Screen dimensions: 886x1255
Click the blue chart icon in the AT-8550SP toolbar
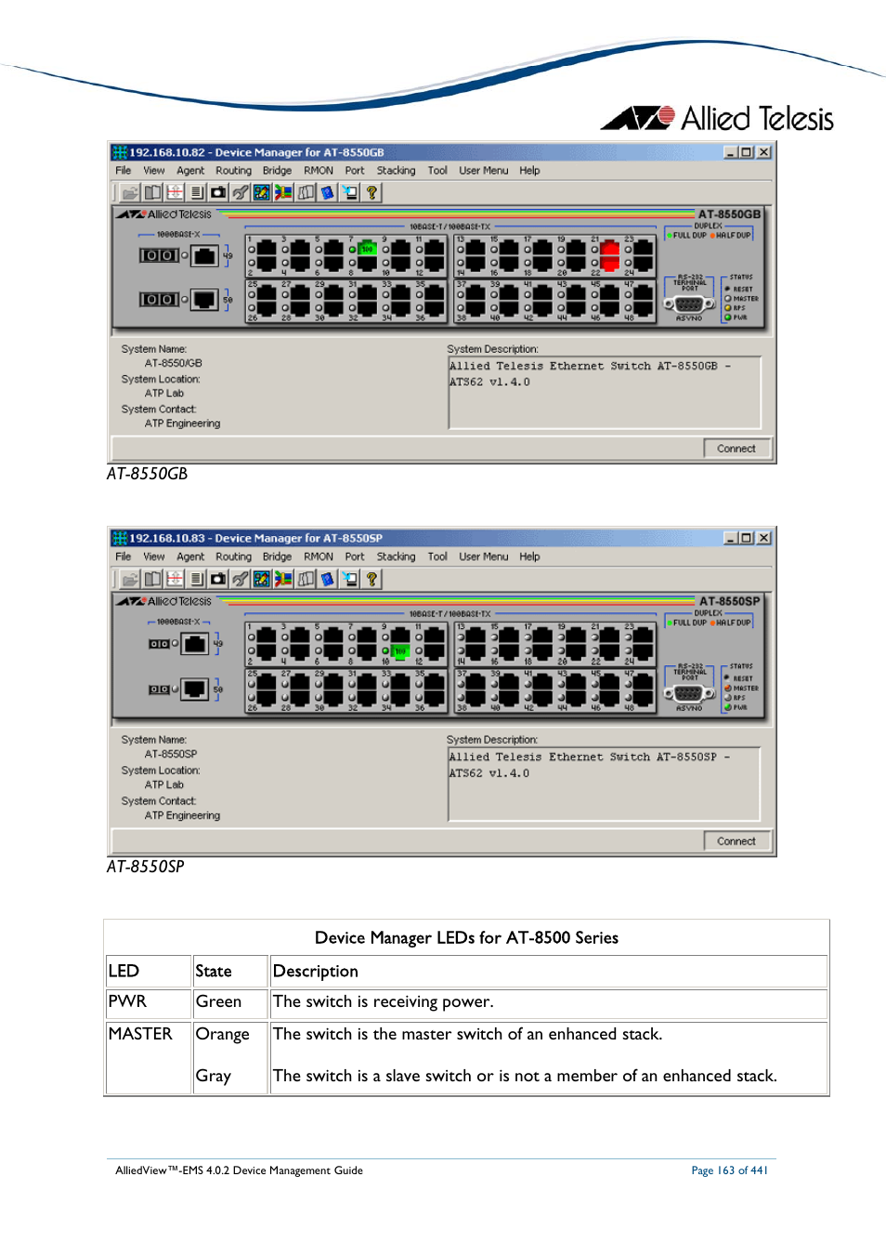point(262,579)
